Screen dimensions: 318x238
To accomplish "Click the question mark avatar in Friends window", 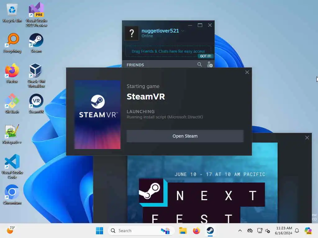I will (132, 33).
